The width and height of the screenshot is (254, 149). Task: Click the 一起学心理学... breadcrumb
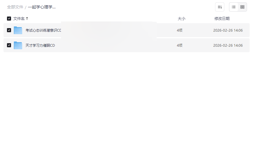tap(42, 7)
